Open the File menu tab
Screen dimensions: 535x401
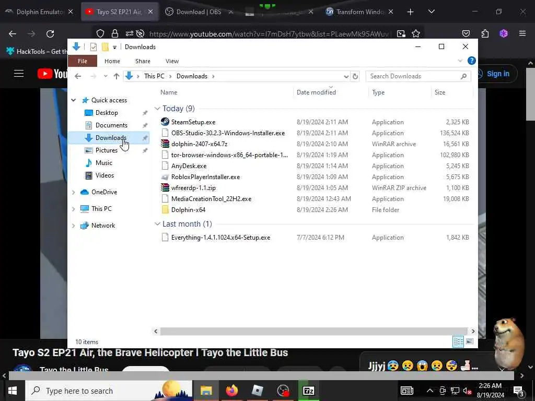(x=83, y=61)
